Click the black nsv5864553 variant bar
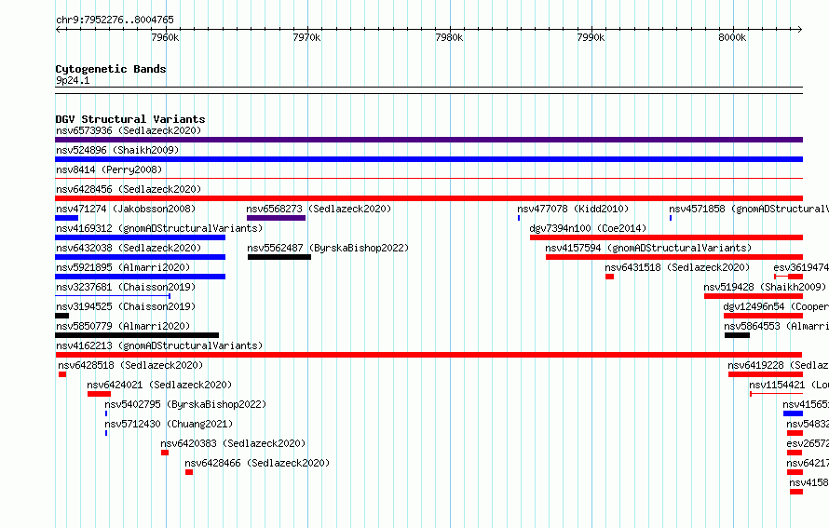Screen dimensions: 829x528 [x=737, y=335]
